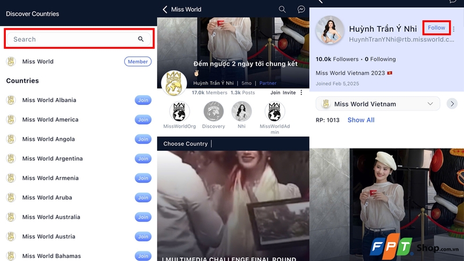Join Miss World Bahamas
The height and width of the screenshot is (261, 464).
pos(143,256)
